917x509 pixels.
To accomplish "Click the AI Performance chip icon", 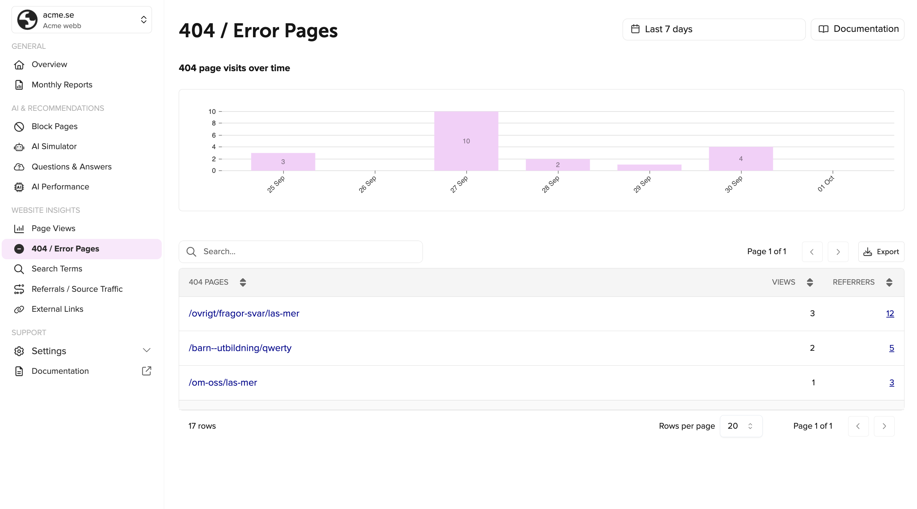I will (x=19, y=187).
